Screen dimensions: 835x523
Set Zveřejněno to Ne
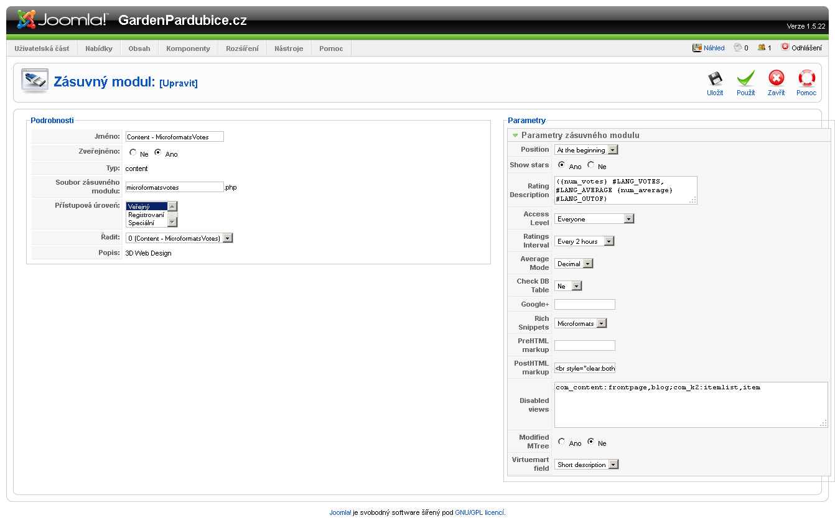coord(133,153)
